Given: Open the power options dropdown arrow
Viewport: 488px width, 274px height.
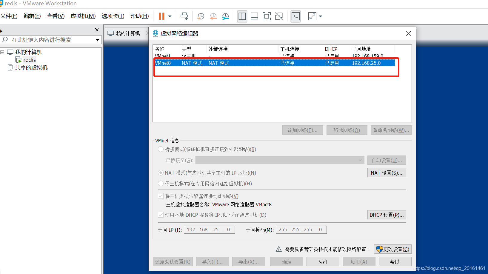Looking at the screenshot, I should point(170,16).
